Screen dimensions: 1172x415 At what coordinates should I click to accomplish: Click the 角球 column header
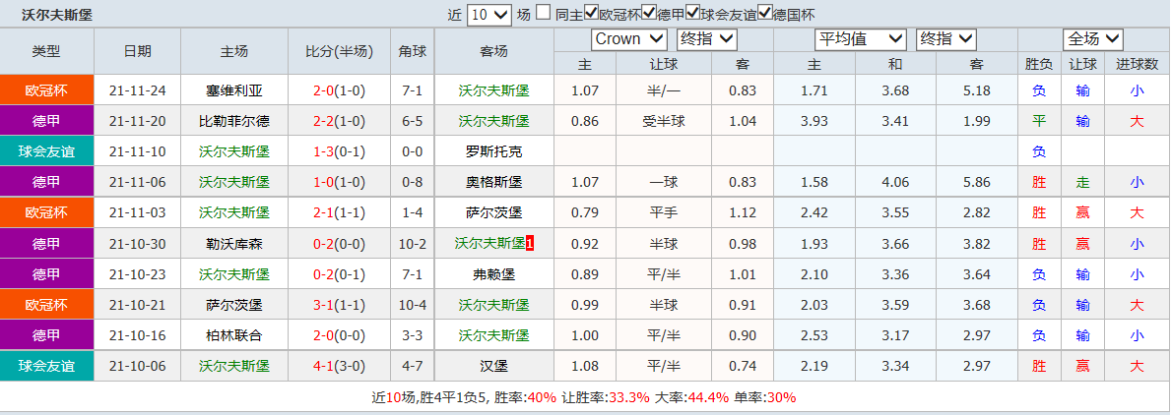click(413, 51)
